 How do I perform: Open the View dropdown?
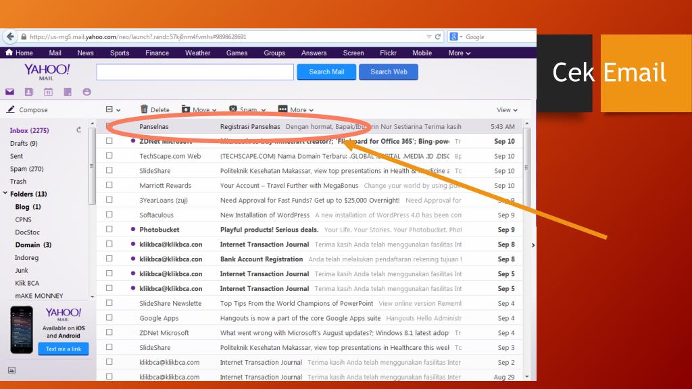click(507, 110)
